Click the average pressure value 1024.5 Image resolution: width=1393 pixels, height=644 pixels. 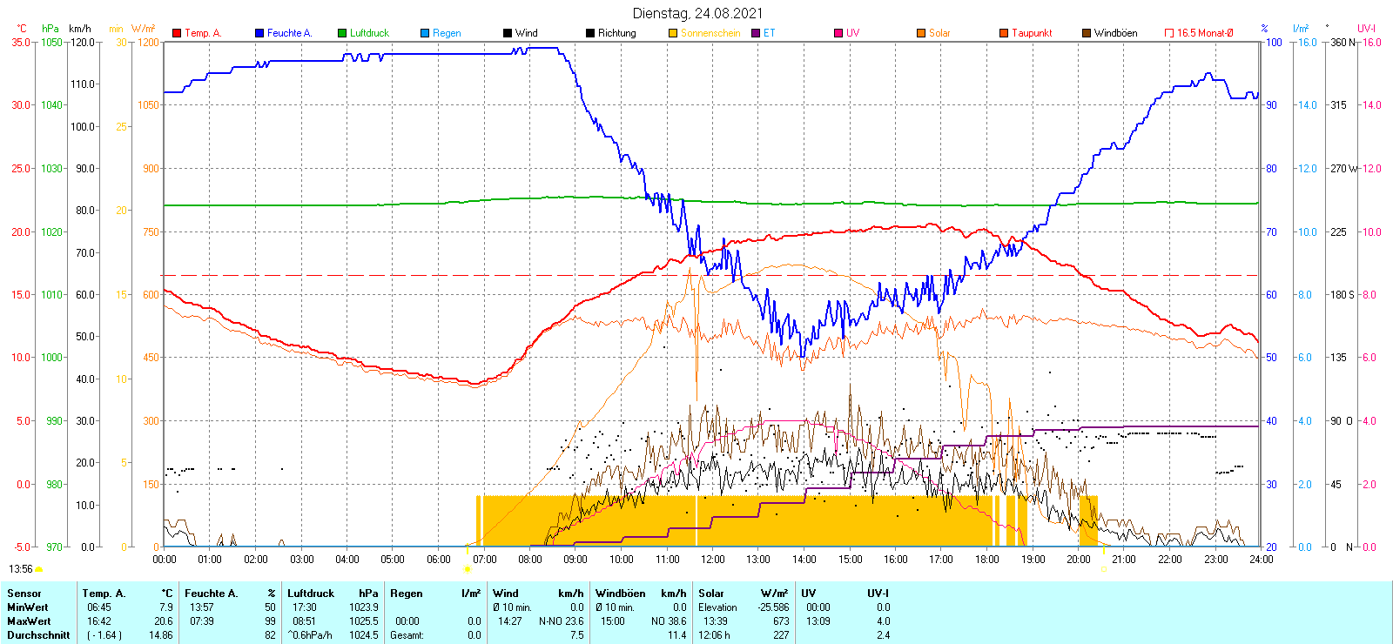[364, 635]
